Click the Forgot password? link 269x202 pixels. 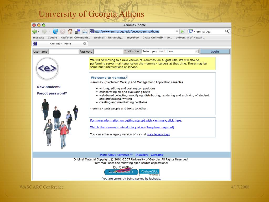[x=52, y=93]
